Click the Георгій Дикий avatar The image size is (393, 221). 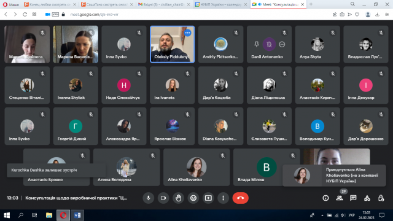click(x=76, y=126)
